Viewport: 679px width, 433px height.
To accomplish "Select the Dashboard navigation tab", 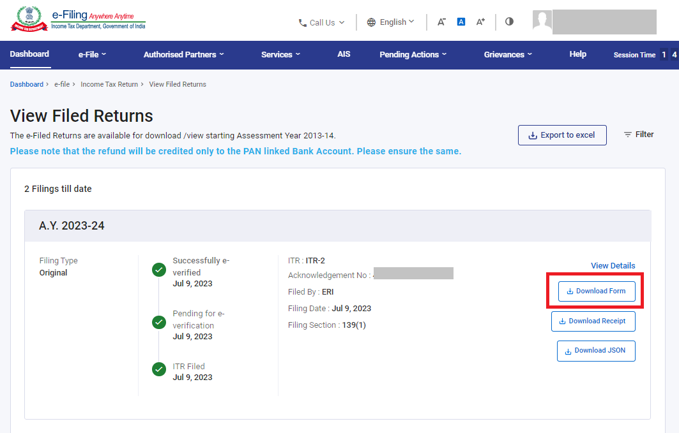I will tap(29, 55).
